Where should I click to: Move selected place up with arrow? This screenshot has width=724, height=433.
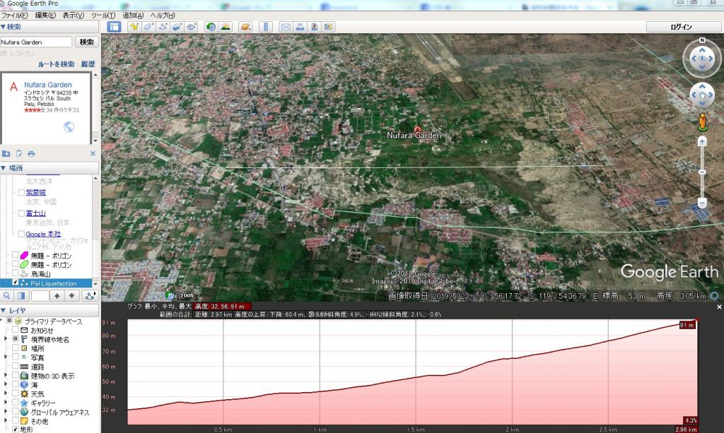pos(57,295)
